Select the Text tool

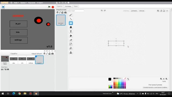click(71, 32)
